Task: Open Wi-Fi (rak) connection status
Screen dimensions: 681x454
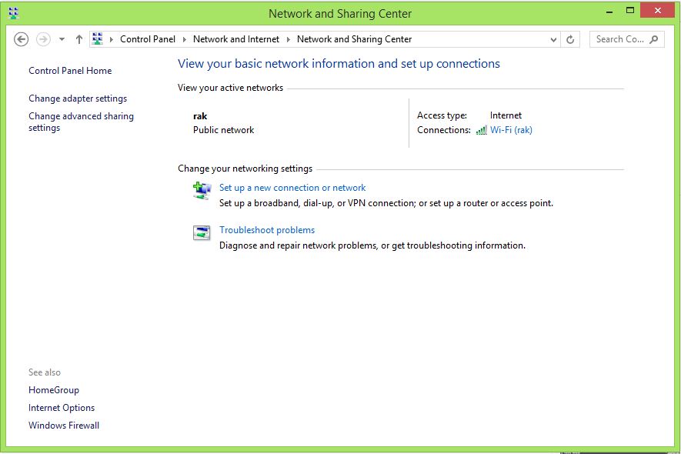Action: point(511,130)
